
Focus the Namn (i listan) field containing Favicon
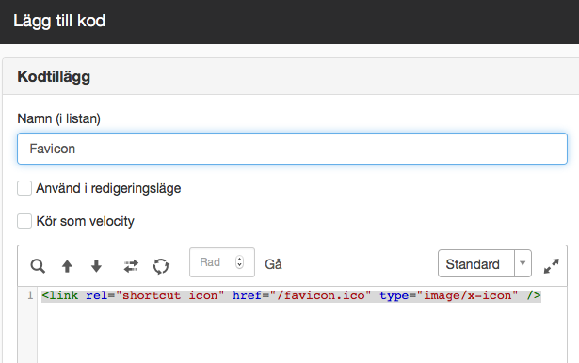click(292, 149)
